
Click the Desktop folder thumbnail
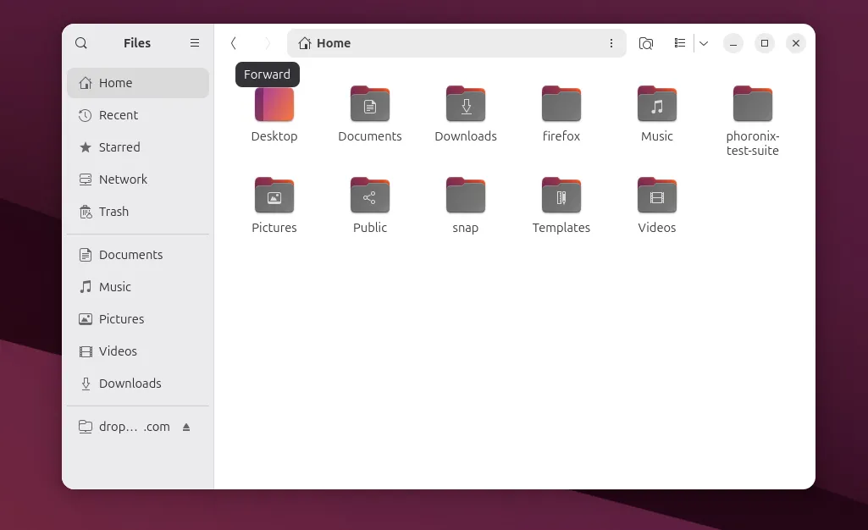[x=274, y=105]
